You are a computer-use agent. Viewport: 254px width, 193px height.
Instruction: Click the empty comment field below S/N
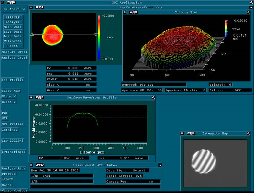click(95, 187)
